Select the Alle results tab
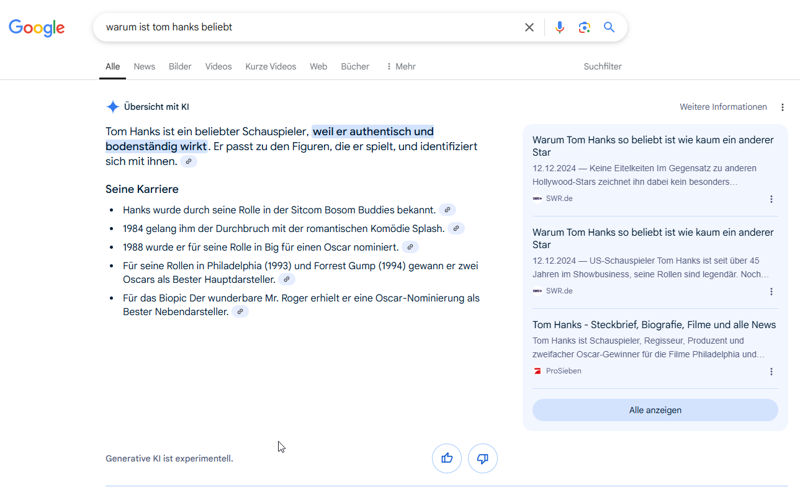Viewport: 800px width, 495px height. pyautogui.click(x=112, y=66)
